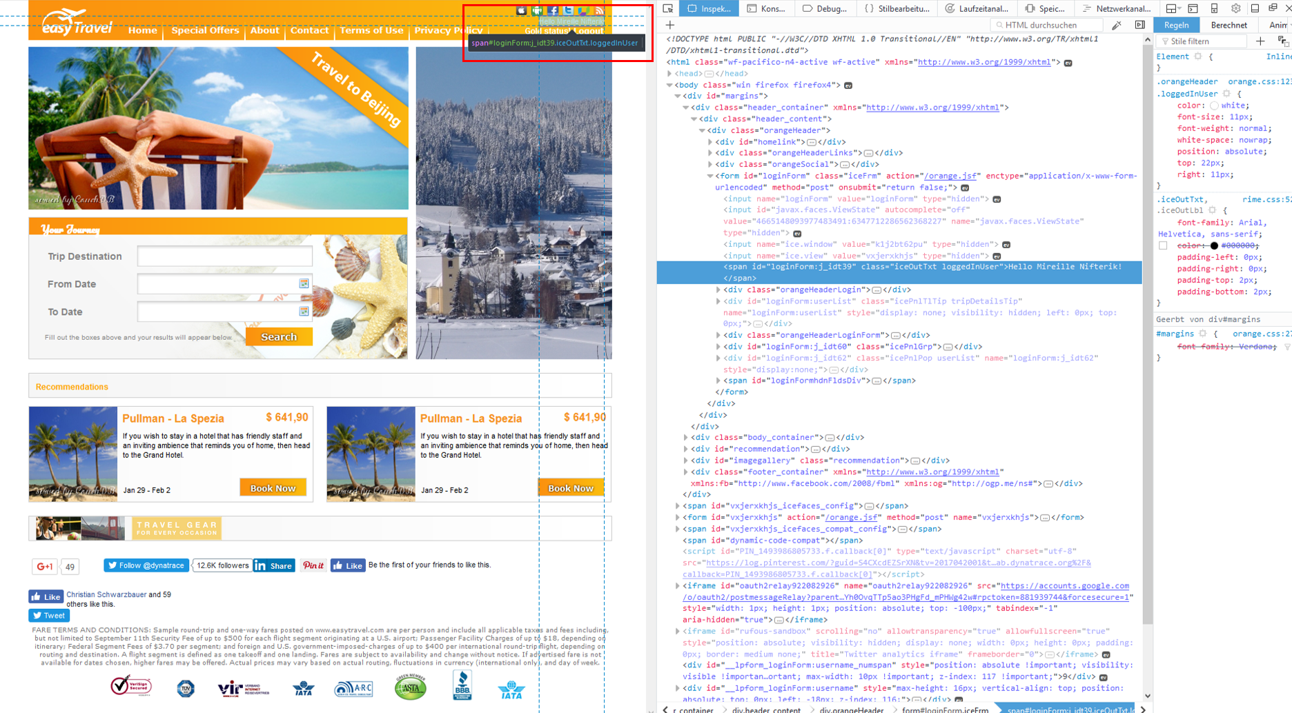Open the Laufzeitanalyse tab
The width and height of the screenshot is (1292, 713).
click(x=977, y=8)
